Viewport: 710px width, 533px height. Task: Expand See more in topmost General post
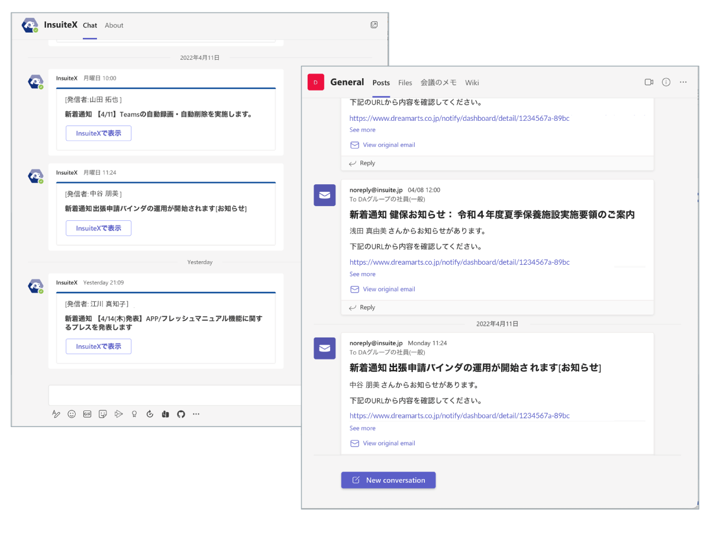(x=362, y=130)
